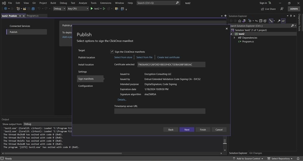Click the feedback person icon
Screen dimensions: 303x161
[282, 9]
